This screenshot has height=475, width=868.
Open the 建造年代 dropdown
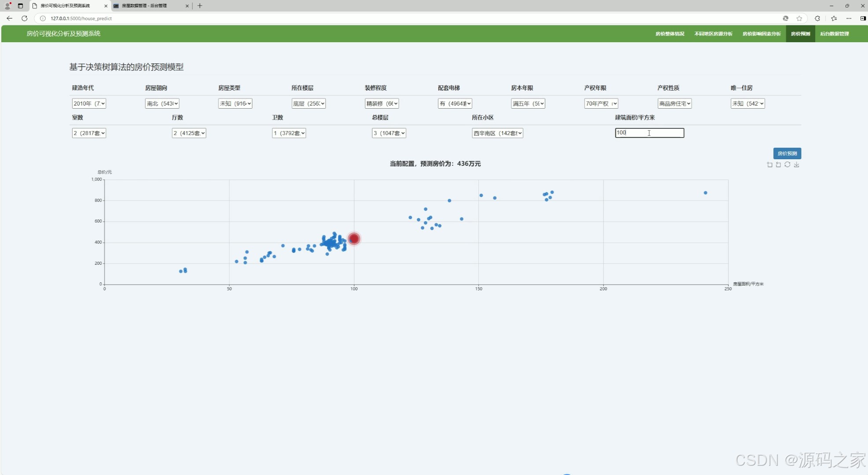point(89,103)
